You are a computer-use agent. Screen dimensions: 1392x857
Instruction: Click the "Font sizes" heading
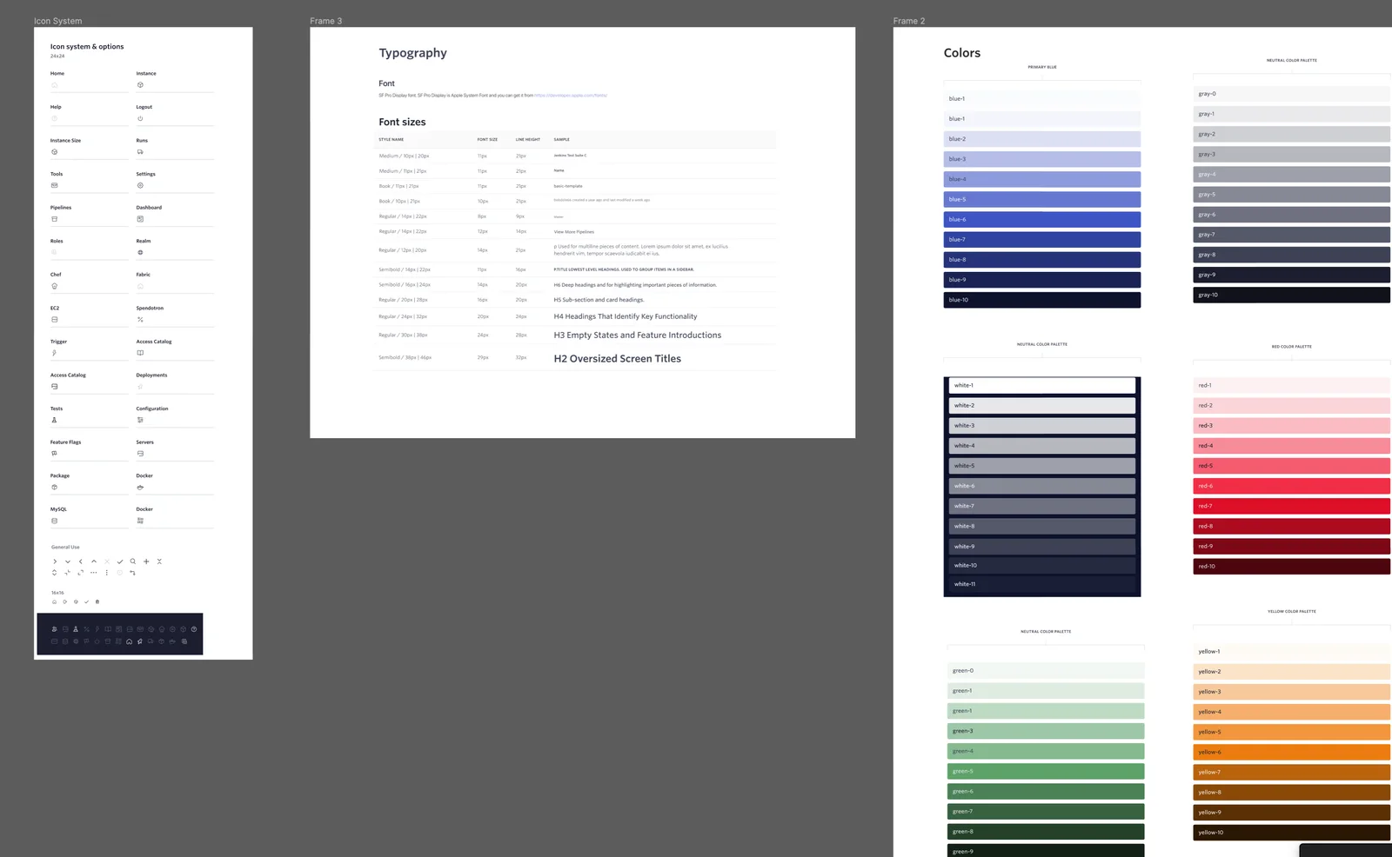[402, 122]
